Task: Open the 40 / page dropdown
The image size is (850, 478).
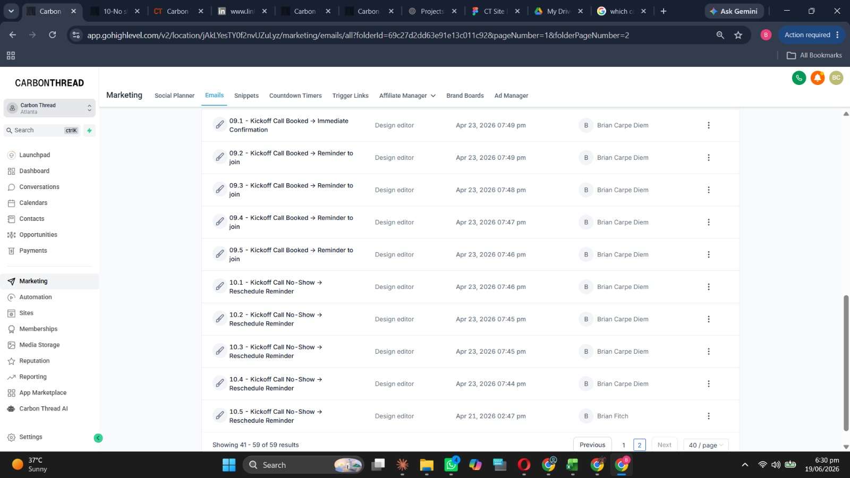Action: pos(705,445)
